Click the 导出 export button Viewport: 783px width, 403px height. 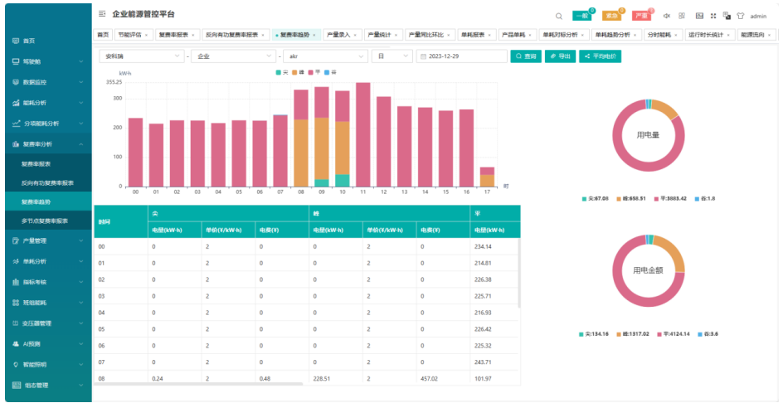(x=560, y=56)
